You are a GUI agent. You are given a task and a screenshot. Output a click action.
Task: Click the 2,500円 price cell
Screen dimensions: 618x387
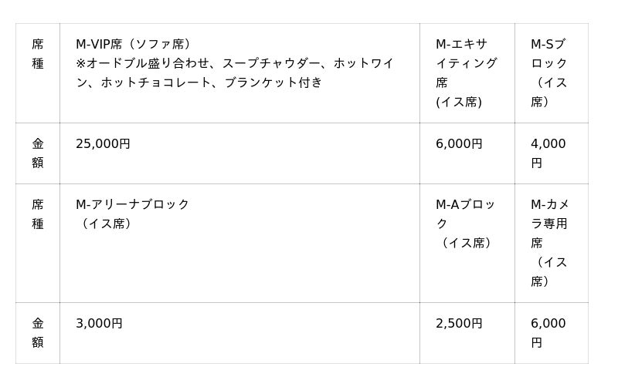pos(459,323)
